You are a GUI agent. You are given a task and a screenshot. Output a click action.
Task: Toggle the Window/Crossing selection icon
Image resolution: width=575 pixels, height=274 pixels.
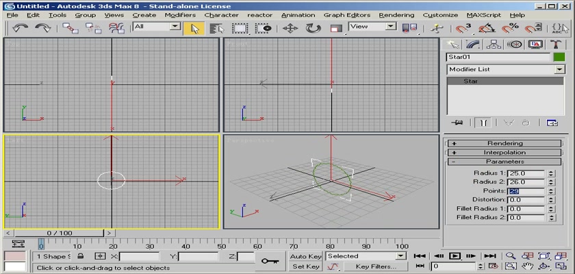point(264,28)
